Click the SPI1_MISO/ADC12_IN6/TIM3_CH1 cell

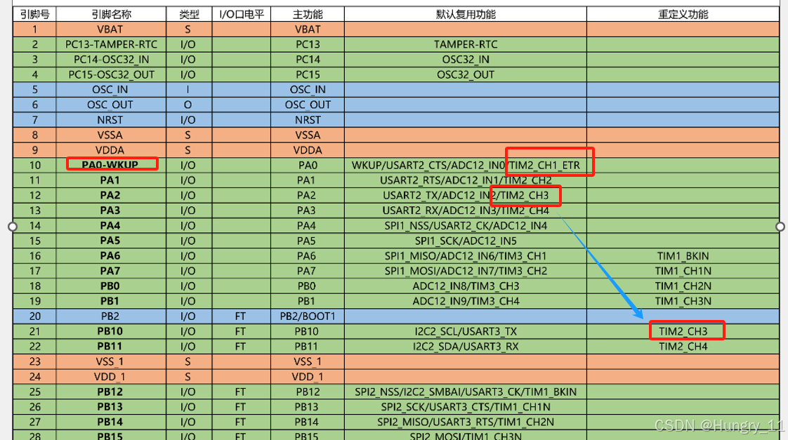pos(466,255)
